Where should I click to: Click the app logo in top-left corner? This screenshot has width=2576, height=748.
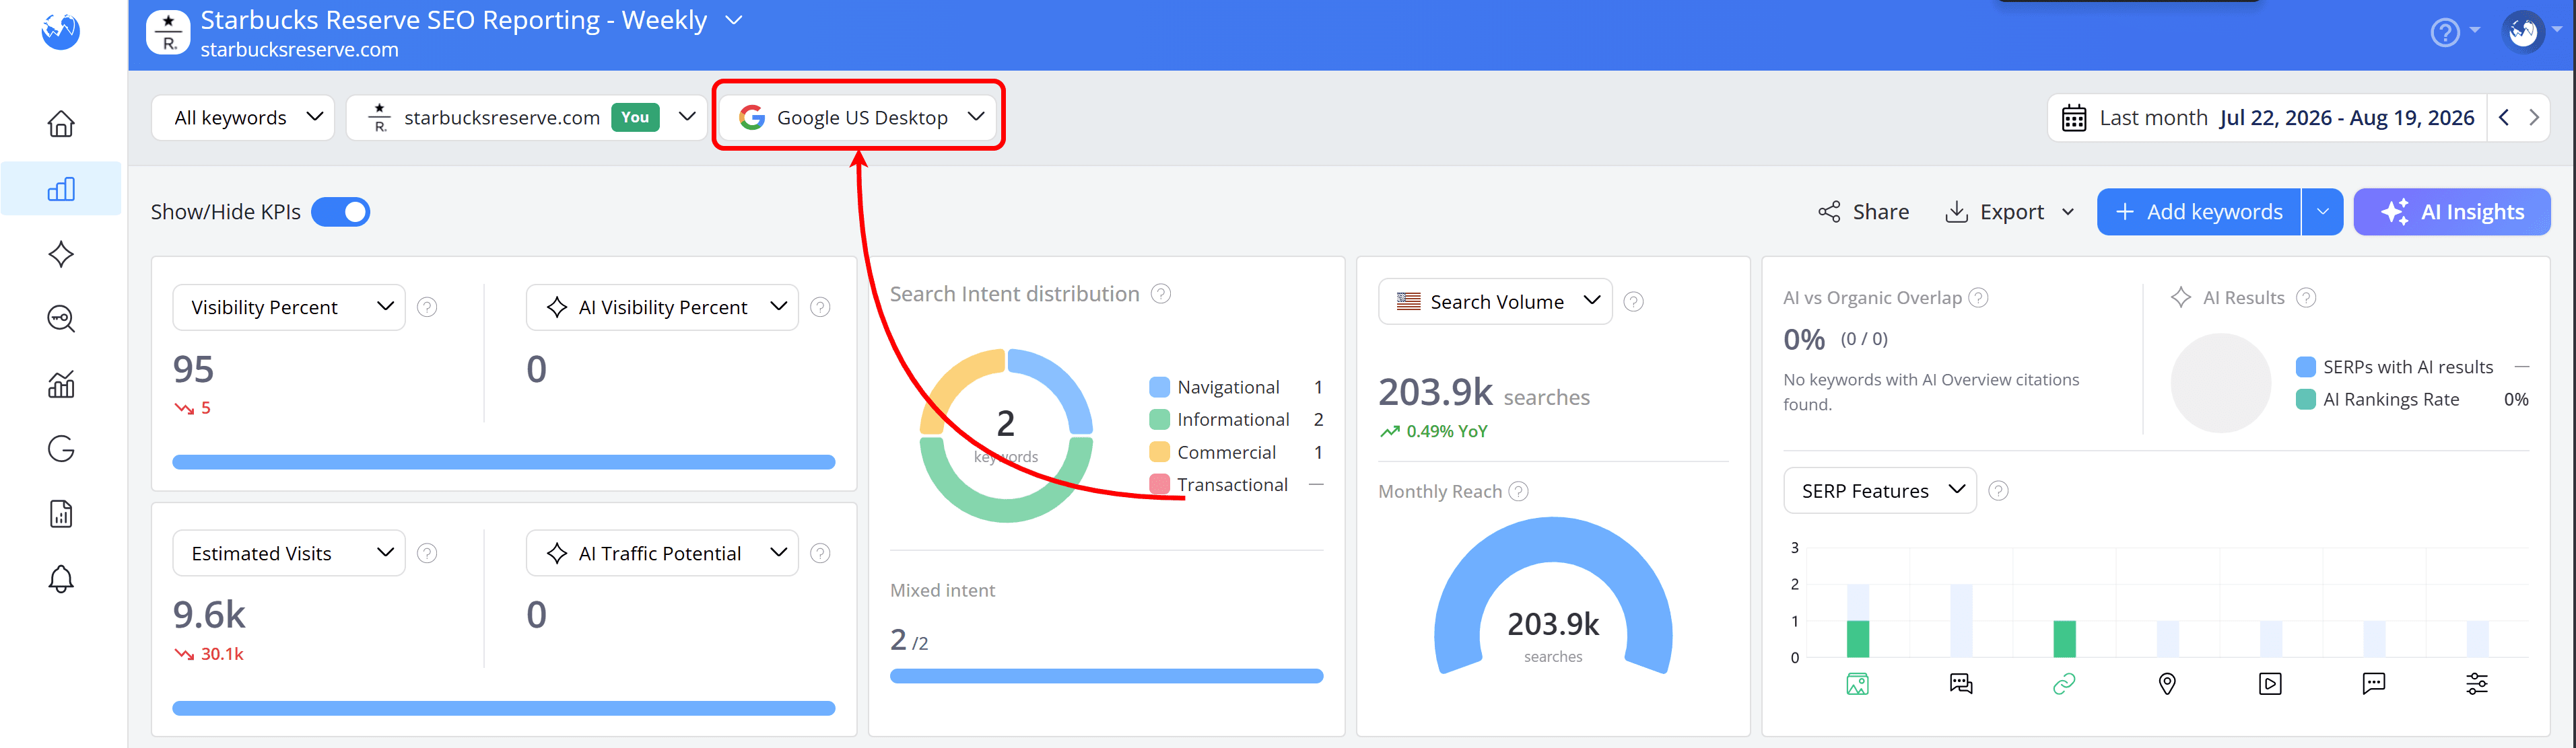60,31
